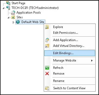
Task: Click the Default Web Site globe icon
Action: (x=18, y=22)
